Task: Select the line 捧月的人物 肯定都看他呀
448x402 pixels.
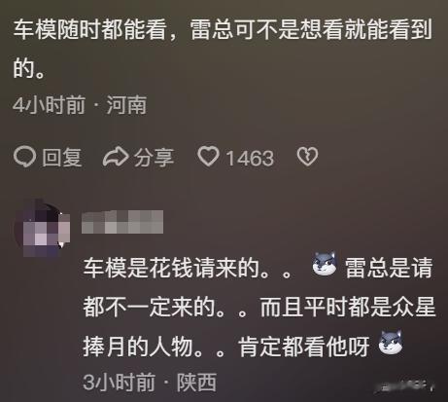Action: coord(226,347)
